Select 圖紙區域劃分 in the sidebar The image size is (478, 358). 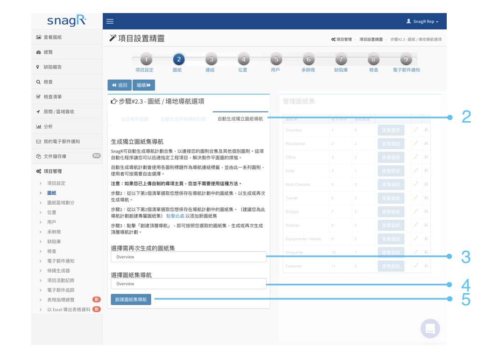tap(61, 203)
